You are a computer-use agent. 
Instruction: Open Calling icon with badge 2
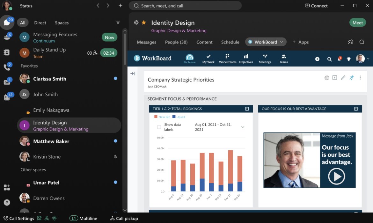[x=7, y=67]
